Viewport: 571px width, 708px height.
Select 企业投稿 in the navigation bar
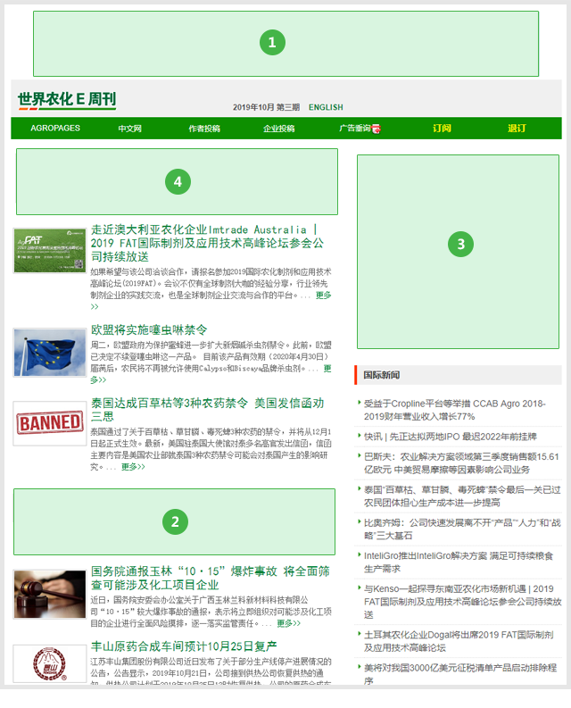[x=279, y=129]
